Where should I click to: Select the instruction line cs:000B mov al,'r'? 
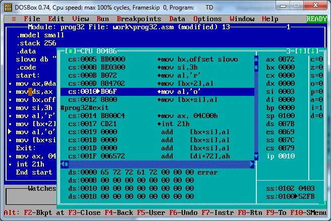tap(157, 75)
